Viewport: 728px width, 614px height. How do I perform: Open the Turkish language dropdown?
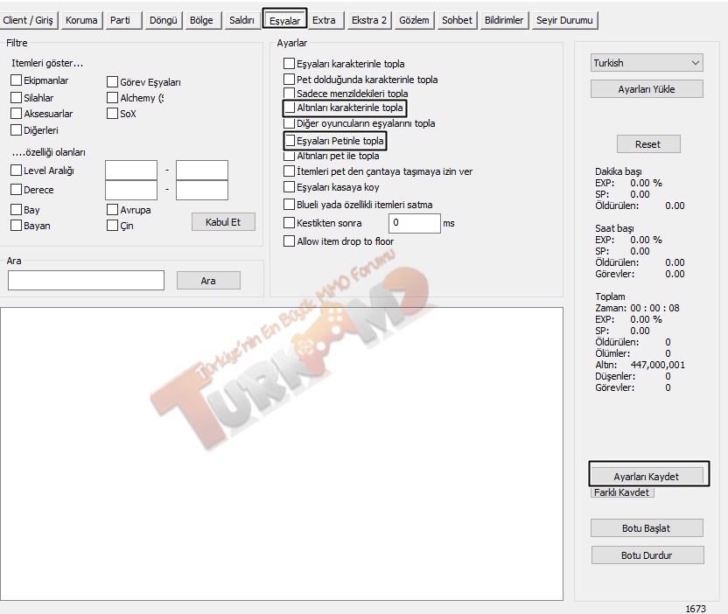click(x=647, y=63)
